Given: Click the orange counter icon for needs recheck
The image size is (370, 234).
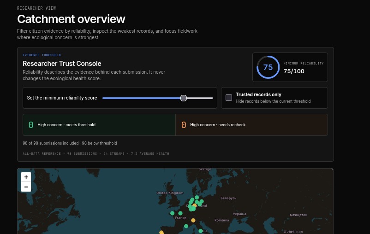Looking at the screenshot, I should click(x=184, y=125).
